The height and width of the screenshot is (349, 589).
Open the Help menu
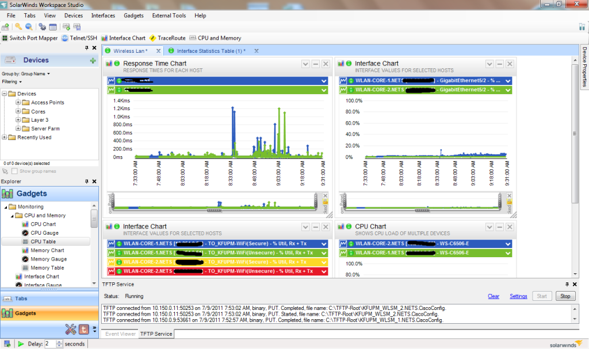[x=200, y=15]
